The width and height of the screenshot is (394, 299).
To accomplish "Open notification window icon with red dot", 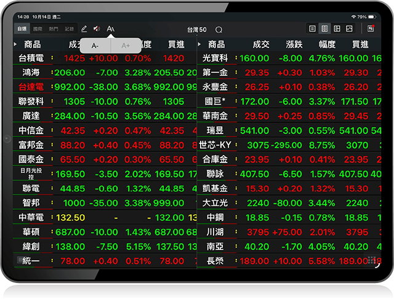I will (x=371, y=28).
